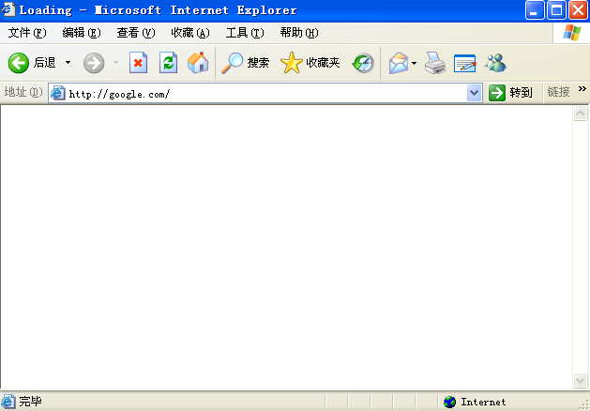This screenshot has width=590, height=411.
Task: Click the 链接 links toolbar label
Action: [558, 92]
